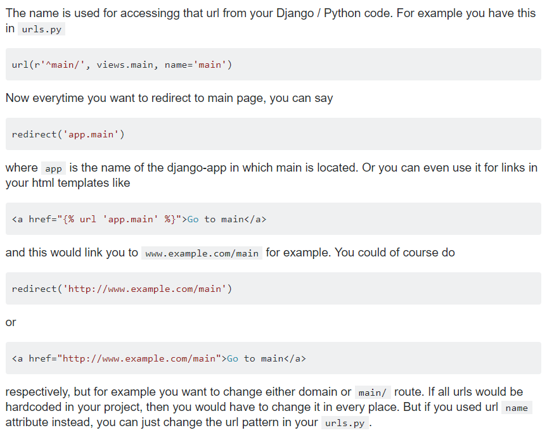Click the code line with href="{% url 'app.main' %}"
The height and width of the screenshot is (435, 547).
[139, 219]
